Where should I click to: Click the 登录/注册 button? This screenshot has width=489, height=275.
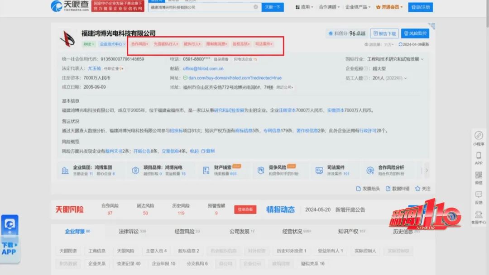click(420, 7)
